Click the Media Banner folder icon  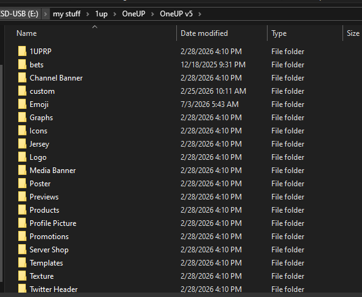tap(22, 170)
